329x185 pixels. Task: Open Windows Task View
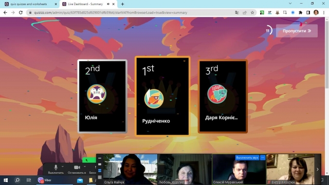pos(29,180)
